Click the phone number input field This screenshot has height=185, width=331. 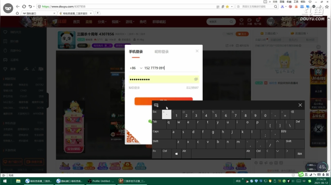(171, 68)
